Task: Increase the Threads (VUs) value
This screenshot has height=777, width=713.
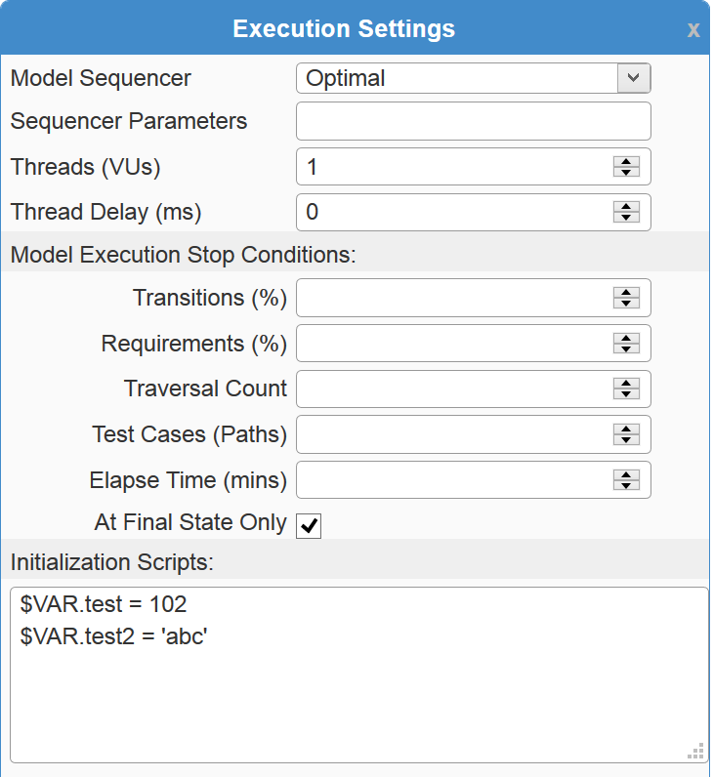Action: click(626, 161)
